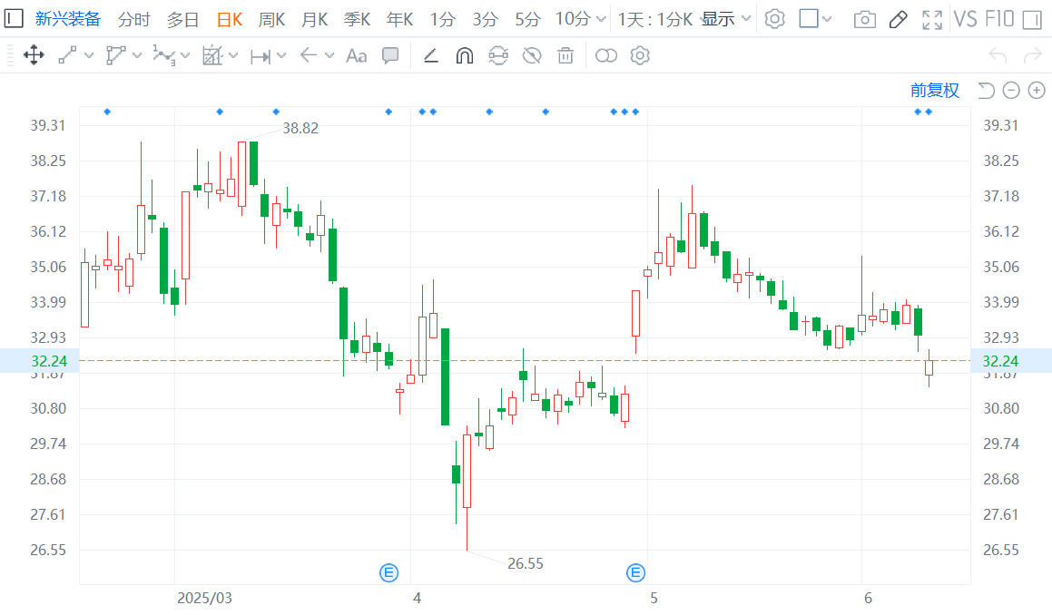Take a chart screenshot with camera icon

pyautogui.click(x=865, y=19)
